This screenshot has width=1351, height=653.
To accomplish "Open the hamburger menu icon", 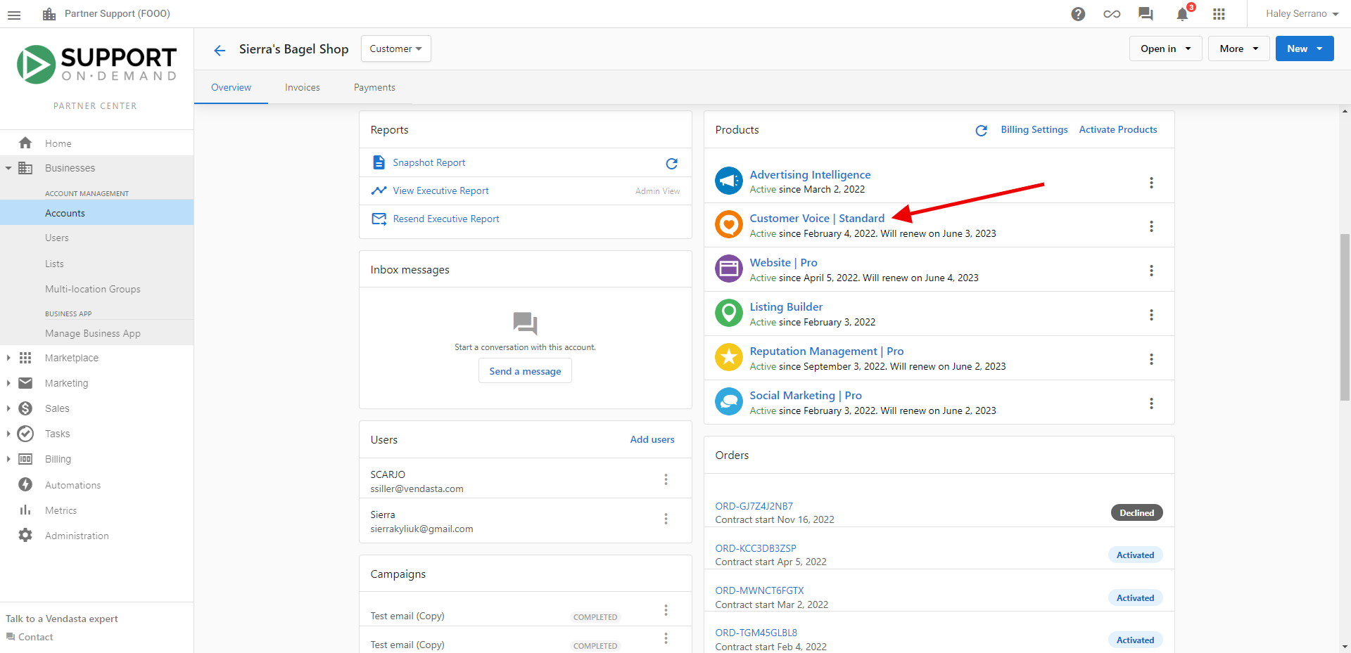I will pyautogui.click(x=14, y=14).
